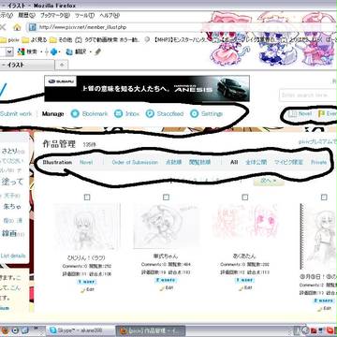Show All works filter
The height and width of the screenshot is (337, 337).
(x=234, y=162)
